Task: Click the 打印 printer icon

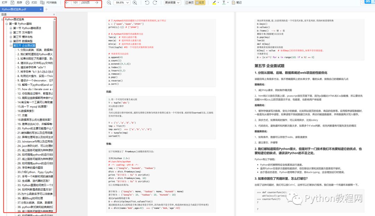Action: [27, 3]
